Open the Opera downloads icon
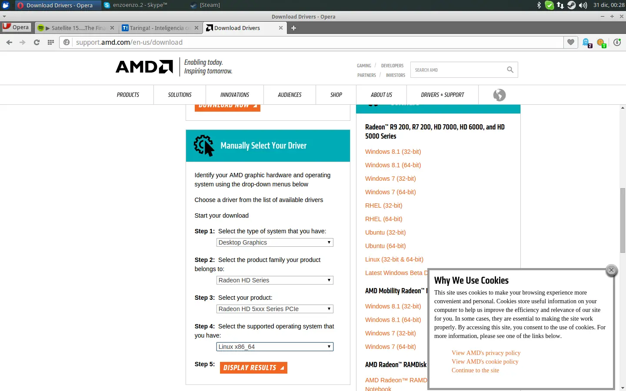 617,43
